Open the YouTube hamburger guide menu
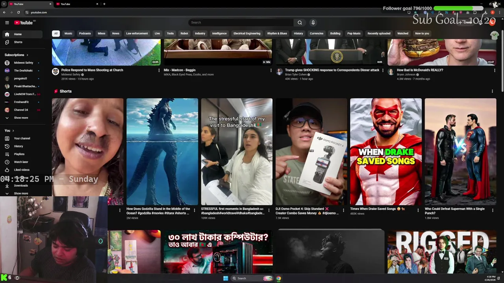This screenshot has width=504, height=283. pos(7,22)
